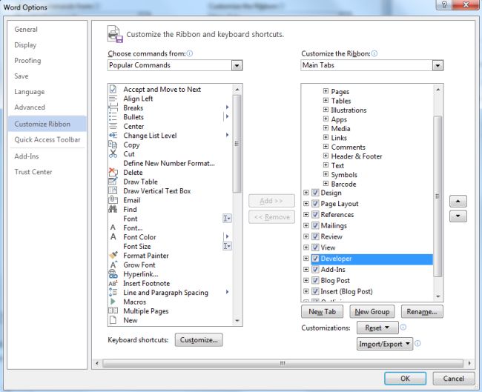The height and width of the screenshot is (392, 482).
Task: Click the Macros play icon
Action: (113, 302)
